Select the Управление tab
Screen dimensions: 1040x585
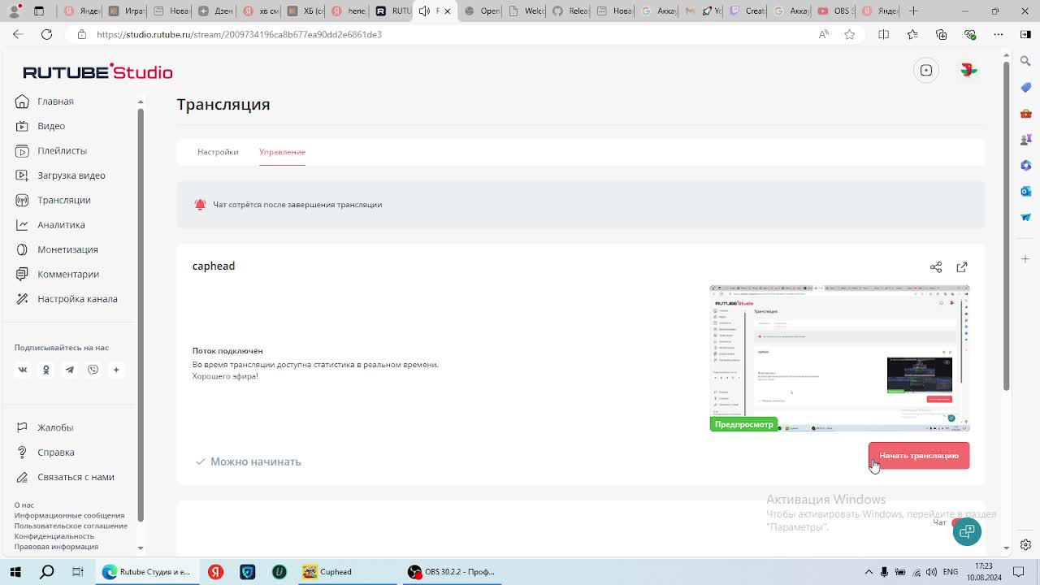point(282,152)
